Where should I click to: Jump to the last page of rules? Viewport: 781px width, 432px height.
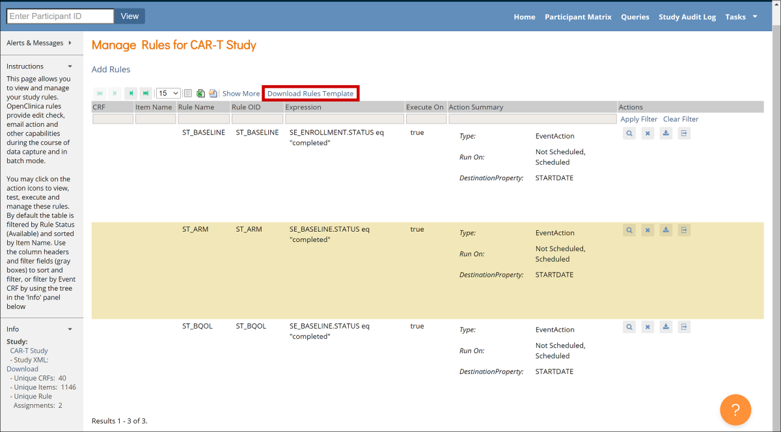pyautogui.click(x=146, y=94)
